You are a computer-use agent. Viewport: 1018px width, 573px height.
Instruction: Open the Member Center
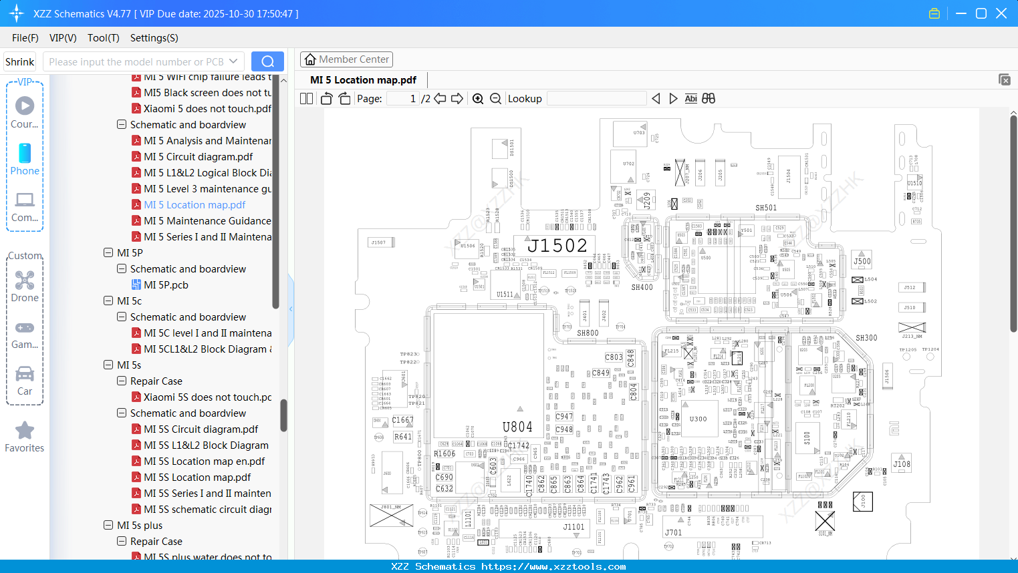(x=346, y=59)
